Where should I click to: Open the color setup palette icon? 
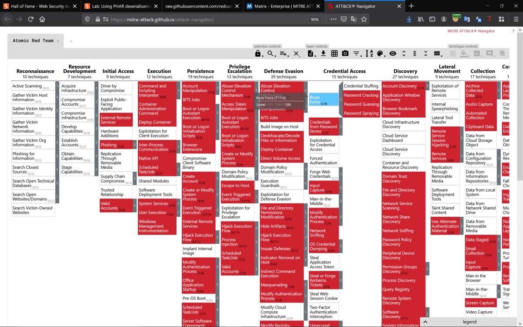380,54
